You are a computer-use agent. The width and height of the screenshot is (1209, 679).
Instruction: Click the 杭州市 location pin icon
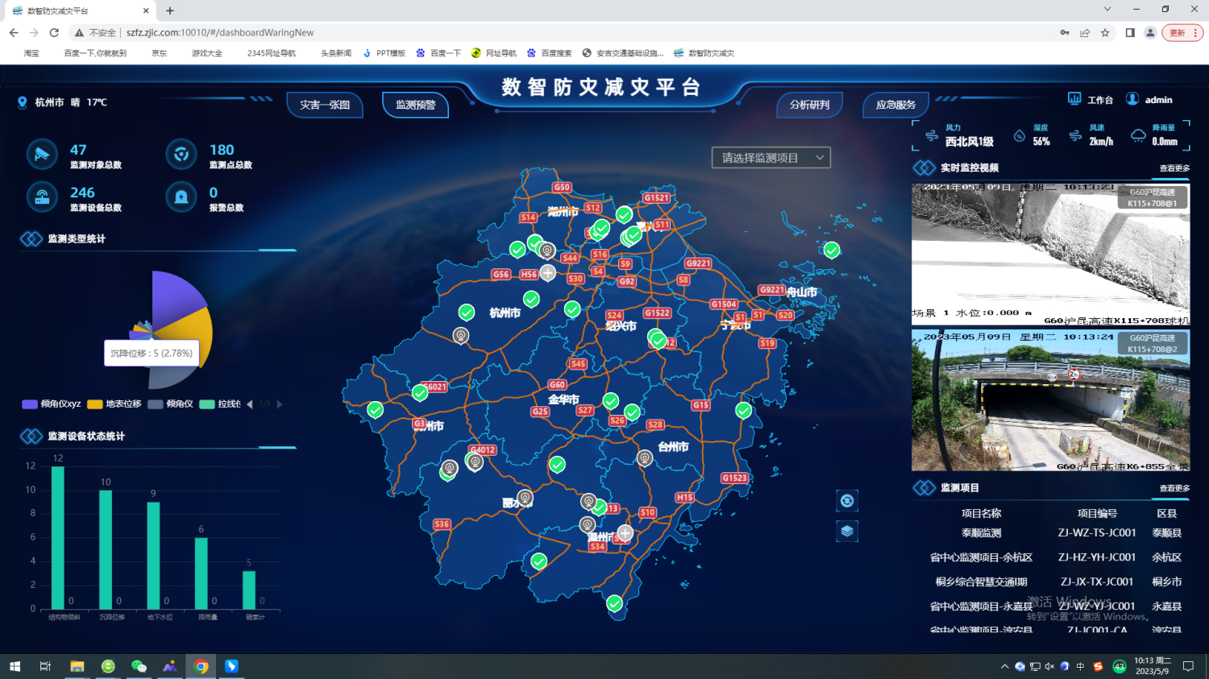23,102
